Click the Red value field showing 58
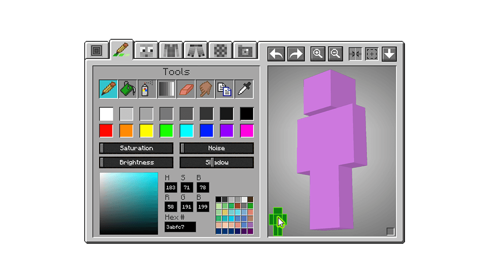 pyautogui.click(x=171, y=207)
